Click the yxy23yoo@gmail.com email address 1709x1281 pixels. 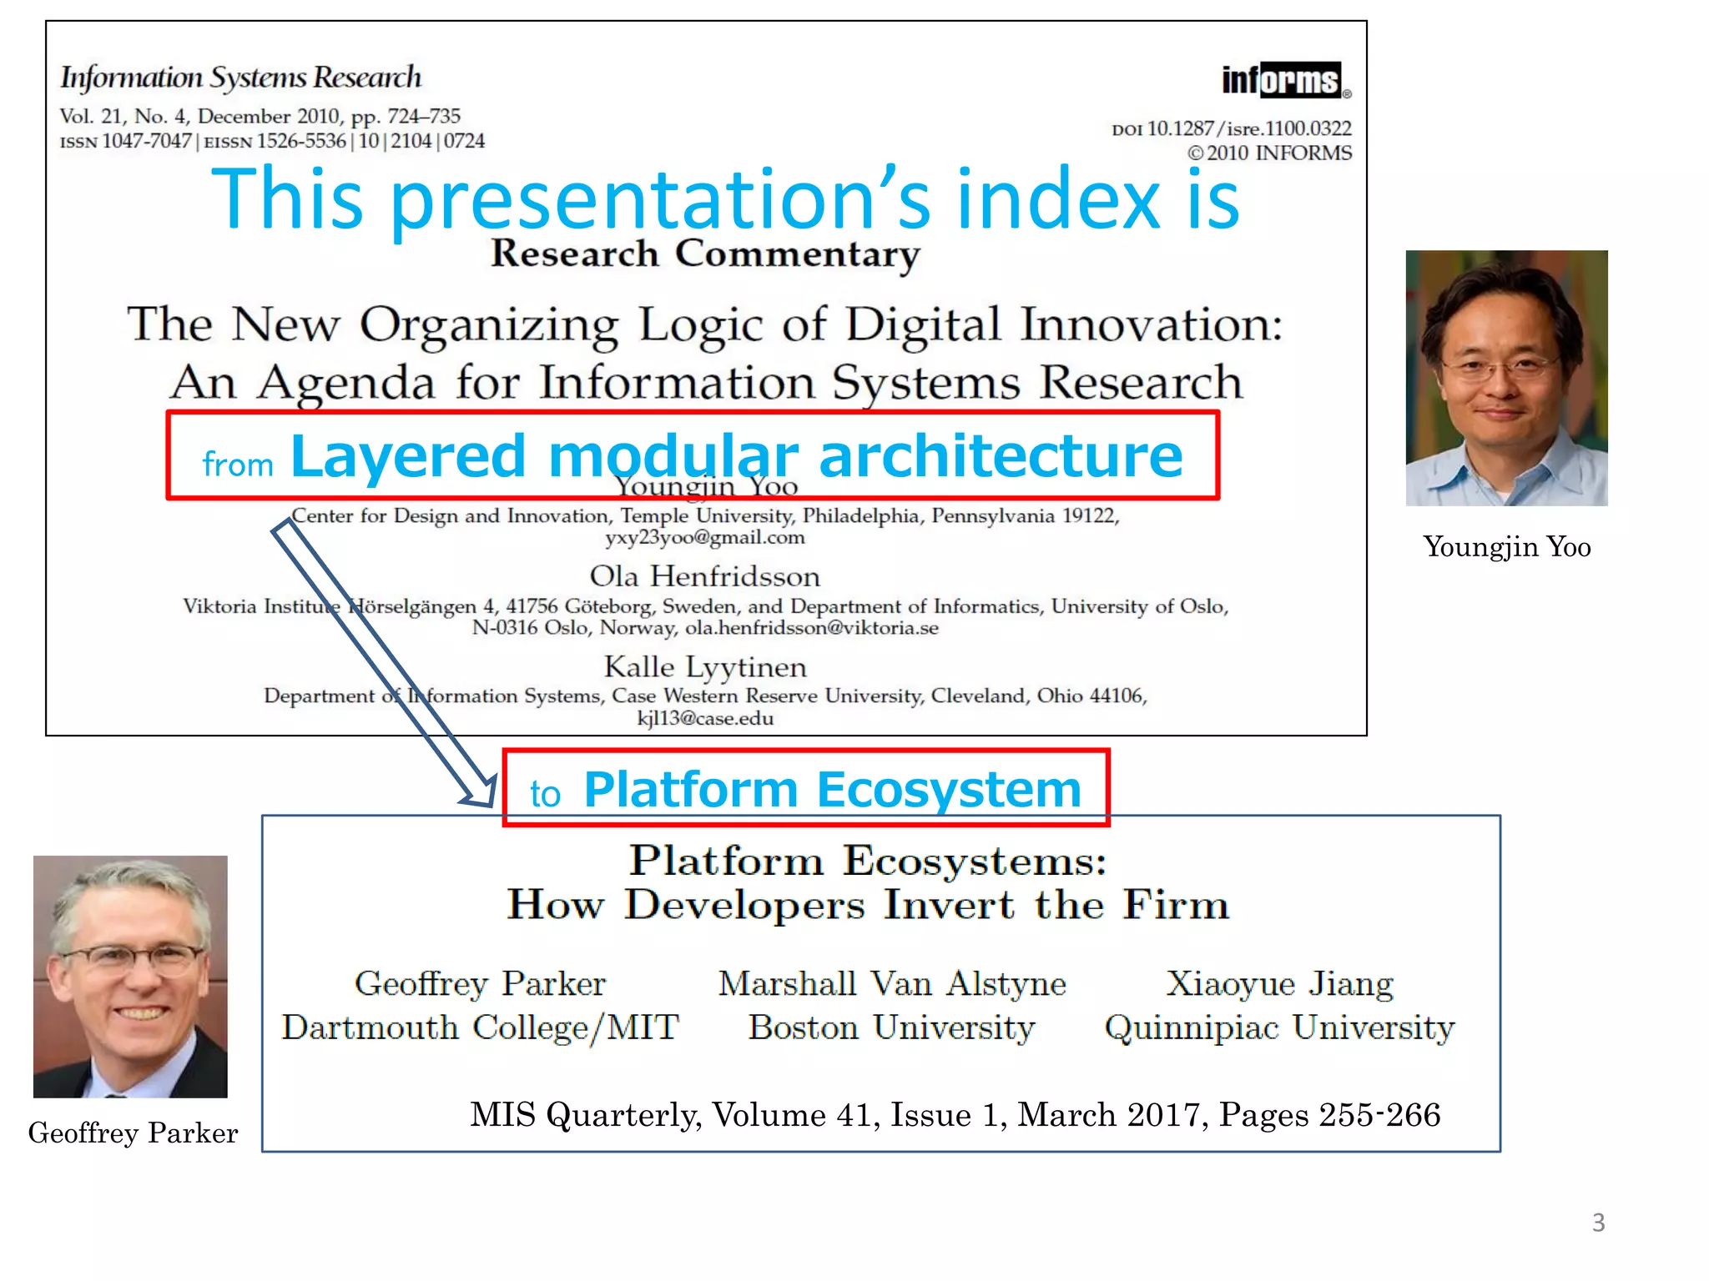[x=705, y=538]
